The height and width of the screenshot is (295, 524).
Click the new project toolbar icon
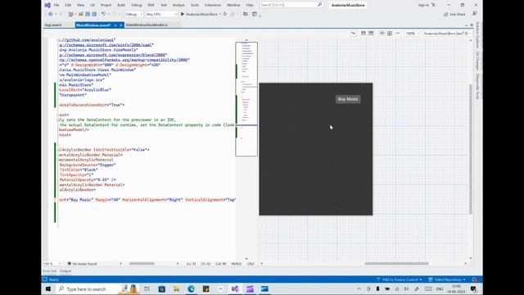(71, 14)
